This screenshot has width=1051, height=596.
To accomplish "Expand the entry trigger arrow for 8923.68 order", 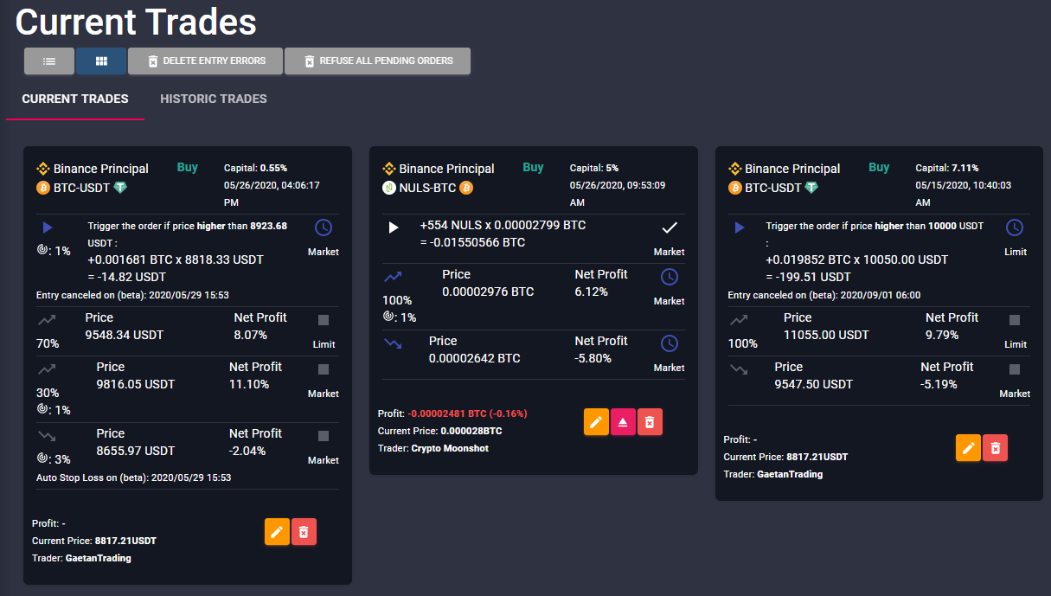I will click(x=48, y=228).
